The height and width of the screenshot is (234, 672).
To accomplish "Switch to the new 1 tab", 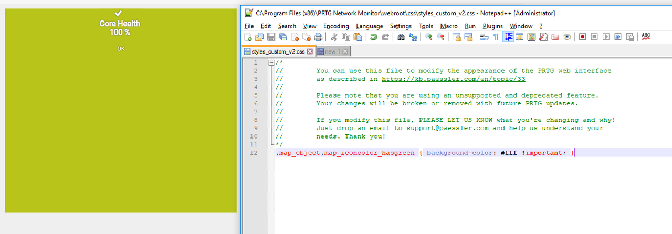I will point(333,51).
